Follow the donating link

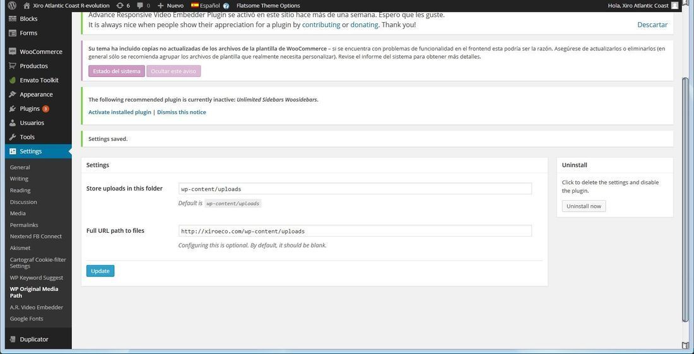[x=364, y=25]
